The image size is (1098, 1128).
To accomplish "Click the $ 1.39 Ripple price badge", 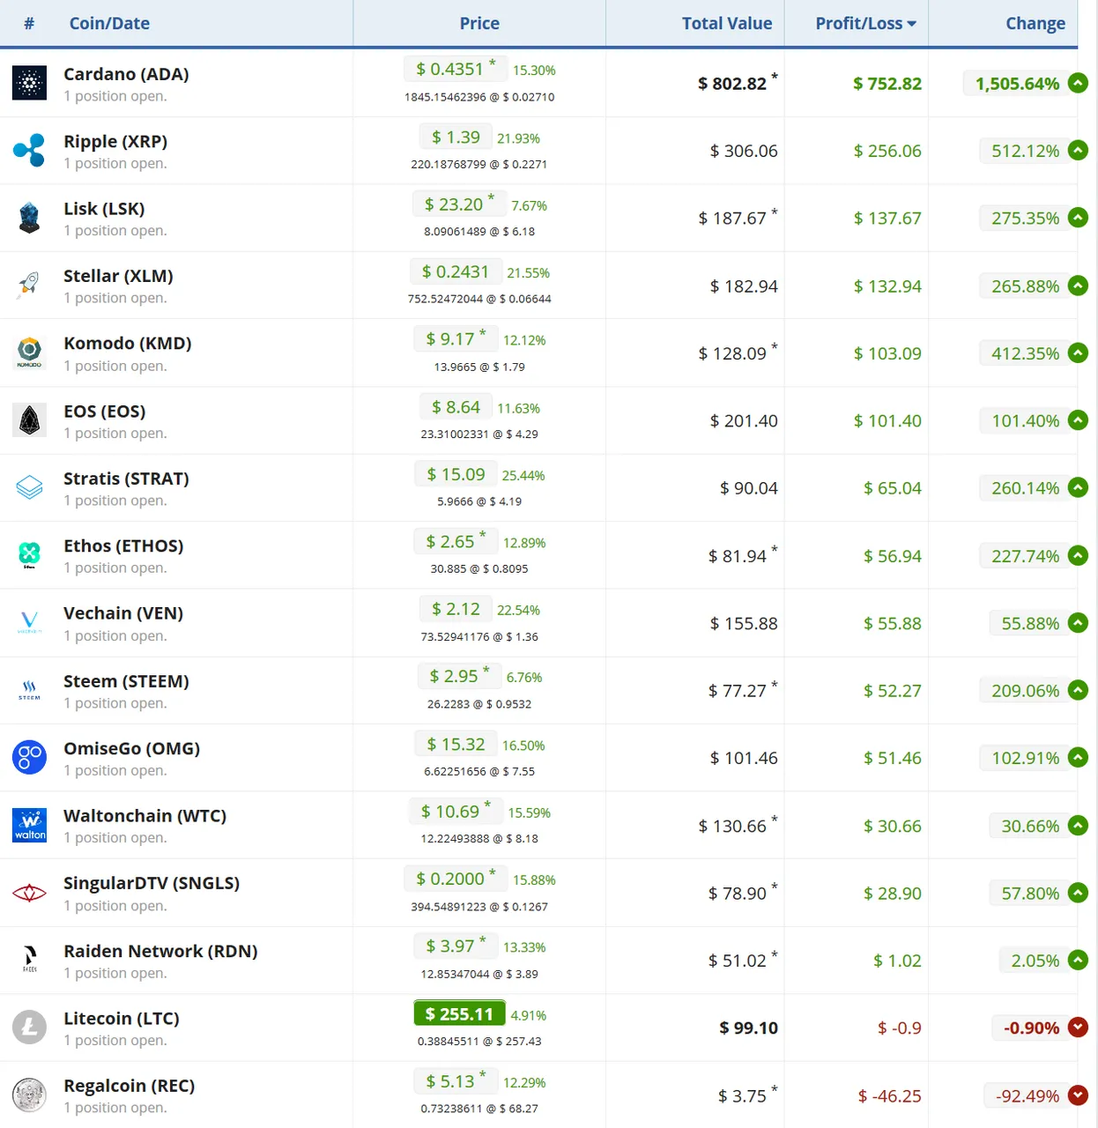I will pyautogui.click(x=456, y=137).
